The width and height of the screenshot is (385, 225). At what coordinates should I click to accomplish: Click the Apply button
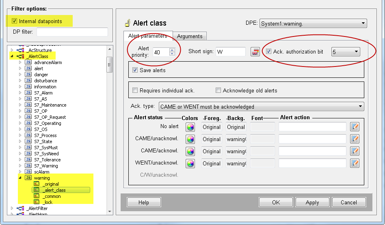pos(312,202)
